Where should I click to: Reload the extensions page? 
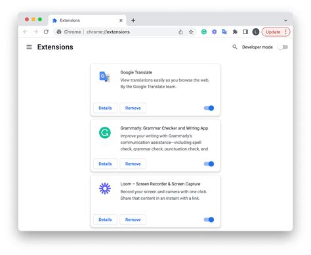click(x=46, y=32)
